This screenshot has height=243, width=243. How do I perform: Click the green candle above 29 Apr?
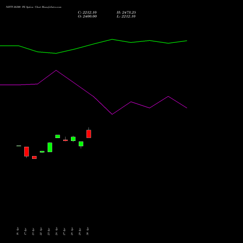[81, 144]
